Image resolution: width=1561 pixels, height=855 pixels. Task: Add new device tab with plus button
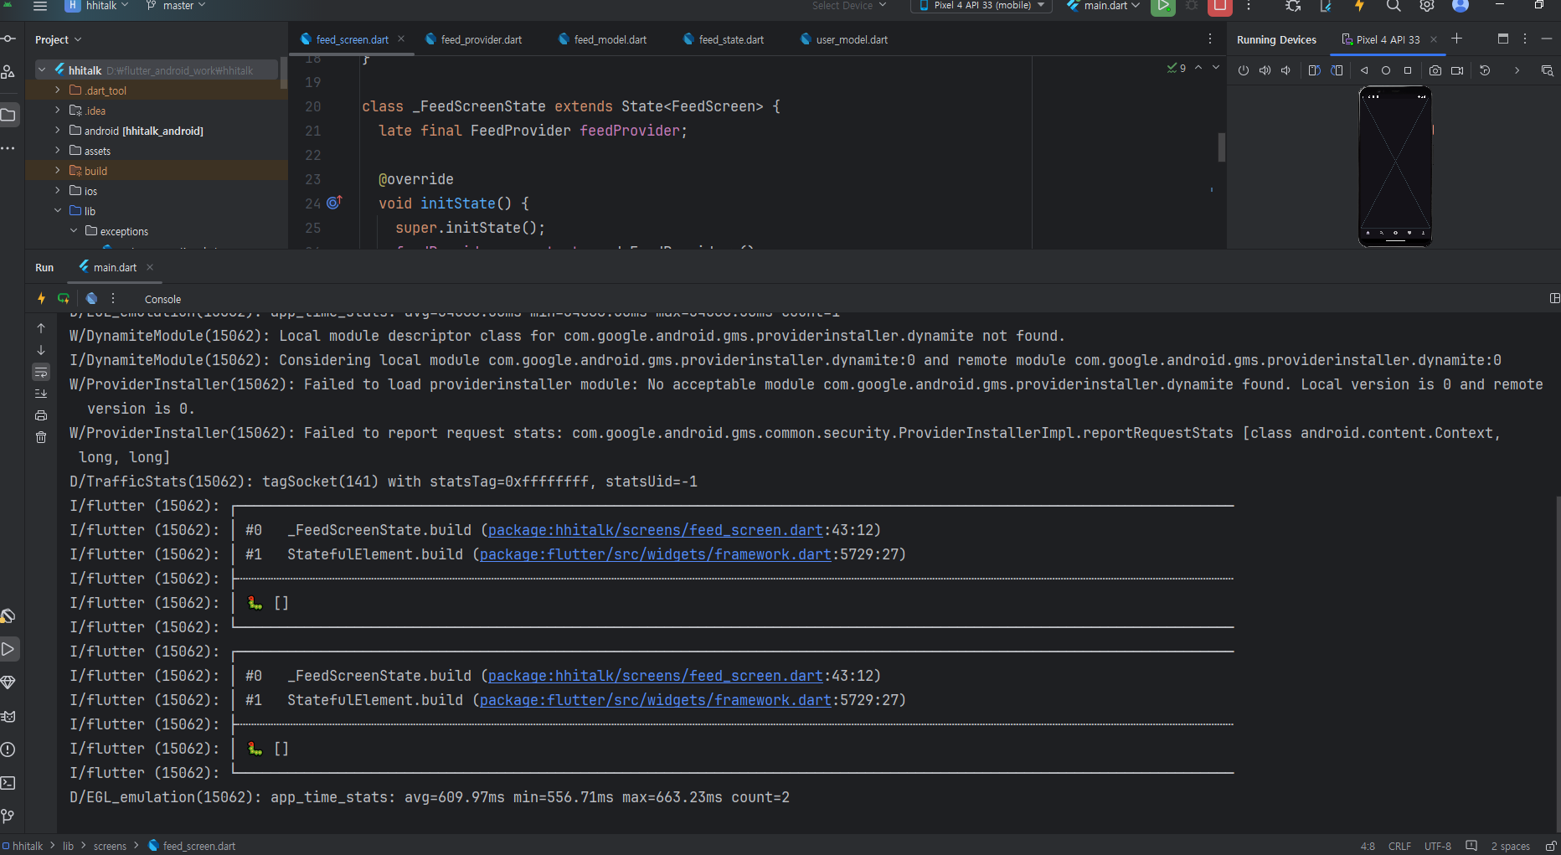pos(1456,39)
